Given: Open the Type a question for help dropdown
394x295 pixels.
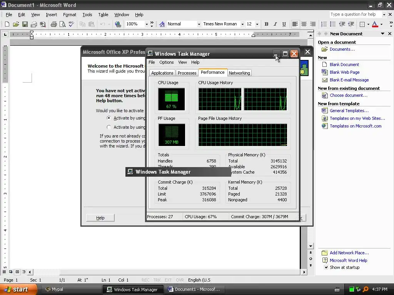Looking at the screenshot, I should pos(384,15).
